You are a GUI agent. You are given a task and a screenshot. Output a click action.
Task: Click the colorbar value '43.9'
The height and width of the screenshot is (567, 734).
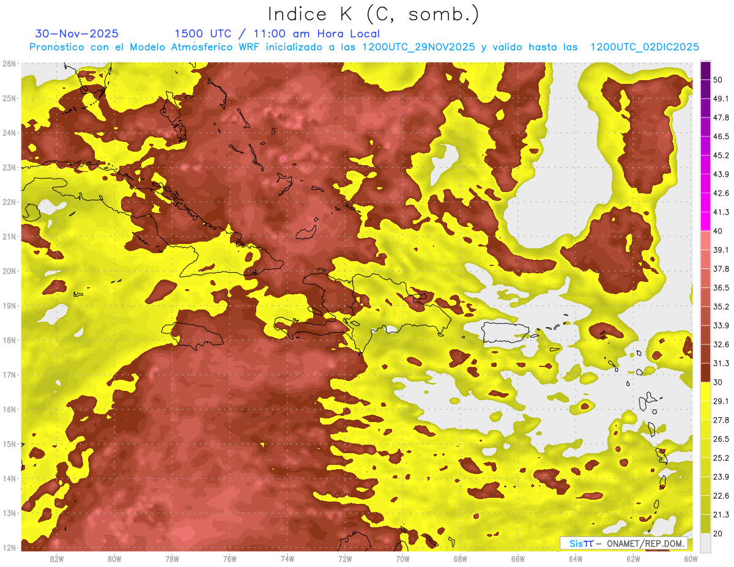pos(721,174)
